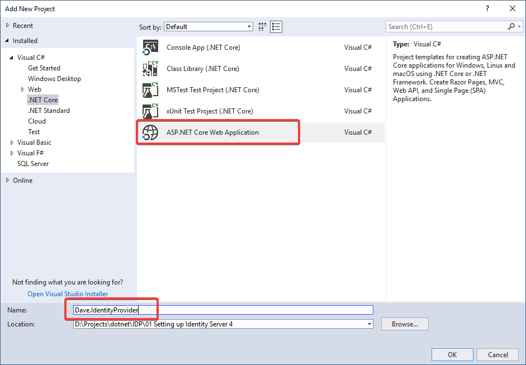Select the .NET Core category
526x365 pixels.
point(42,100)
